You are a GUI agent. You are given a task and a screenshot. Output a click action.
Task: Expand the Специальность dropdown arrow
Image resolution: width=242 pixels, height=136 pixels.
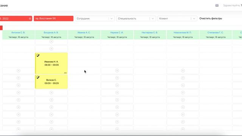coord(153,19)
